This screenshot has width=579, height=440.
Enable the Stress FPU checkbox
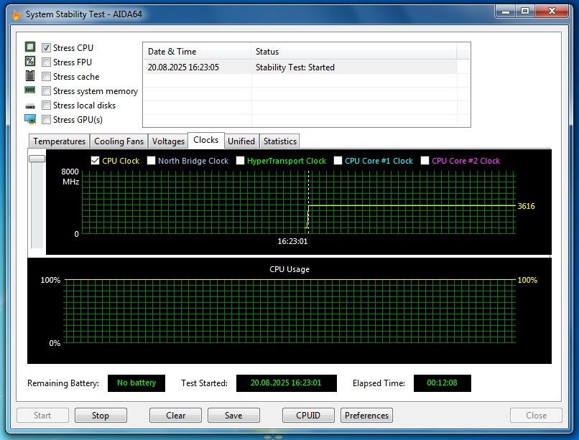pyautogui.click(x=46, y=62)
